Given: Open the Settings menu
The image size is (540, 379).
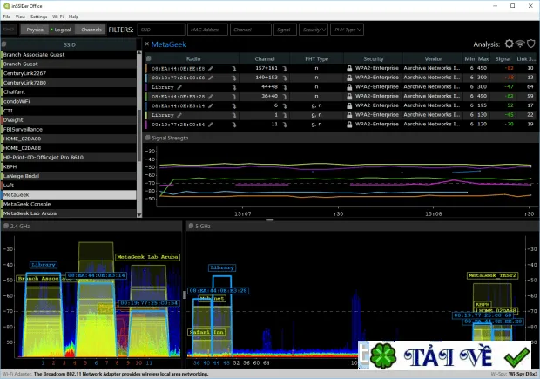Looking at the screenshot, I should 38,17.
